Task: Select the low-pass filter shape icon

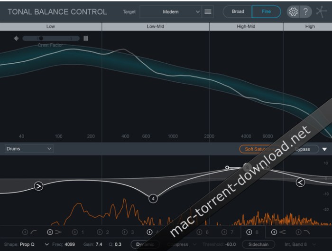Action: point(306,232)
